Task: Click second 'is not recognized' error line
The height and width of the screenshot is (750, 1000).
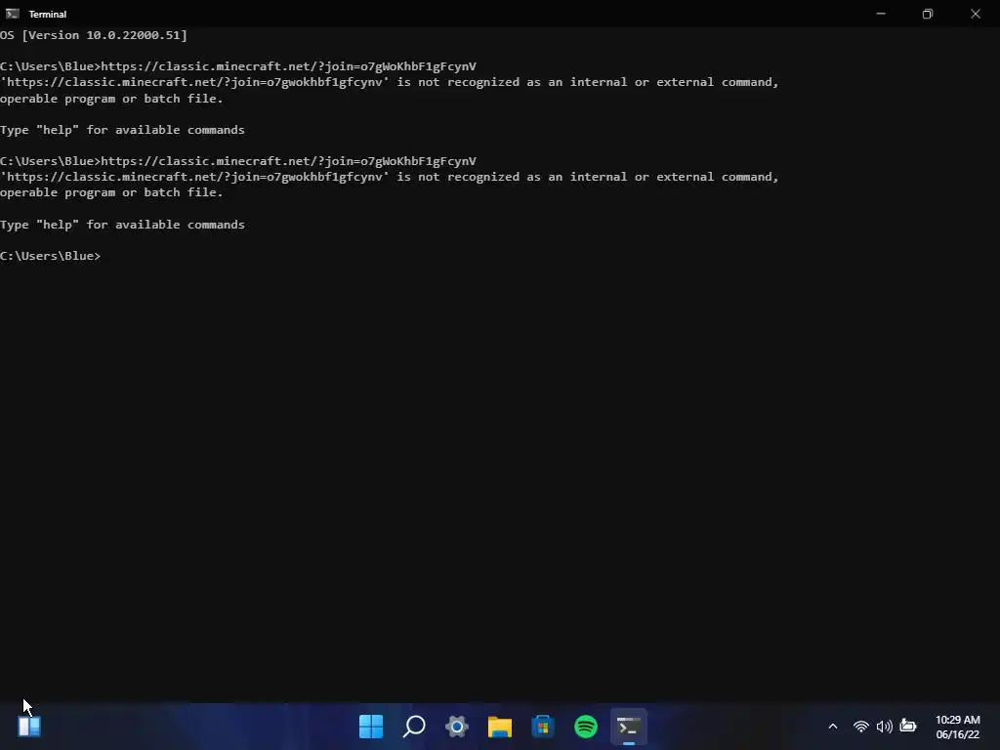Action: point(390,177)
